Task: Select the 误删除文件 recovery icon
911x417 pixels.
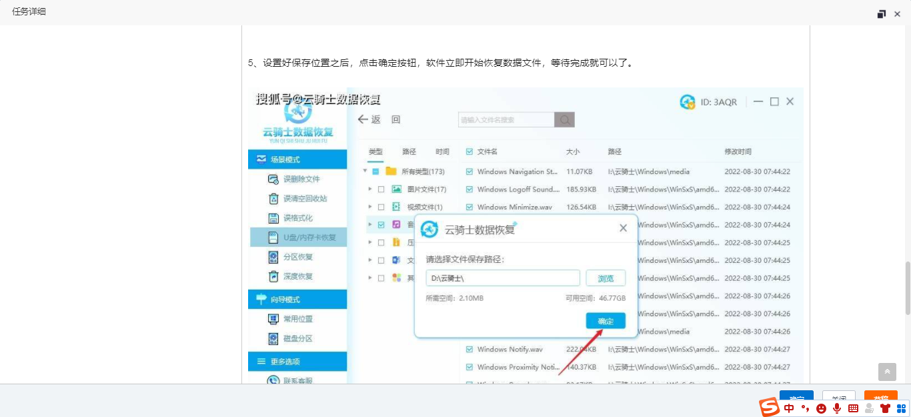Action: 273,179
